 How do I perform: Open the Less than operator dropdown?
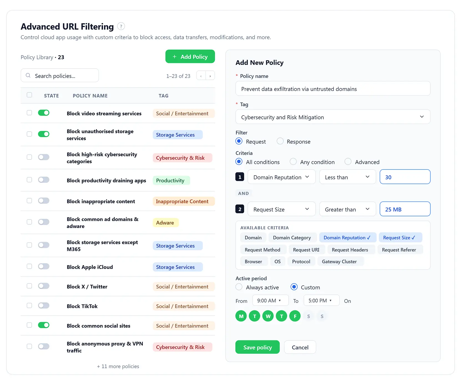click(x=347, y=177)
